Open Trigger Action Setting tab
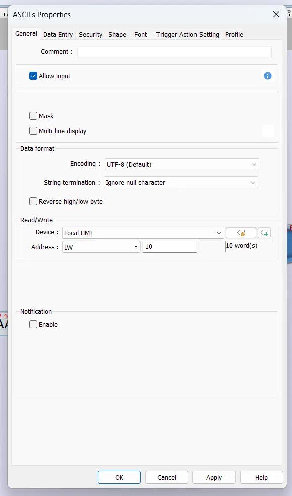This screenshot has height=496, width=292. pyautogui.click(x=187, y=34)
